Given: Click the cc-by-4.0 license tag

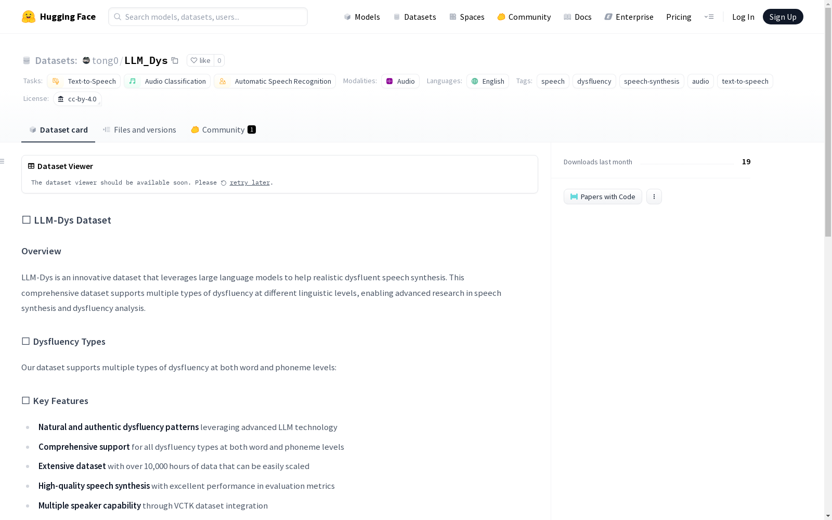Looking at the screenshot, I should tap(77, 99).
